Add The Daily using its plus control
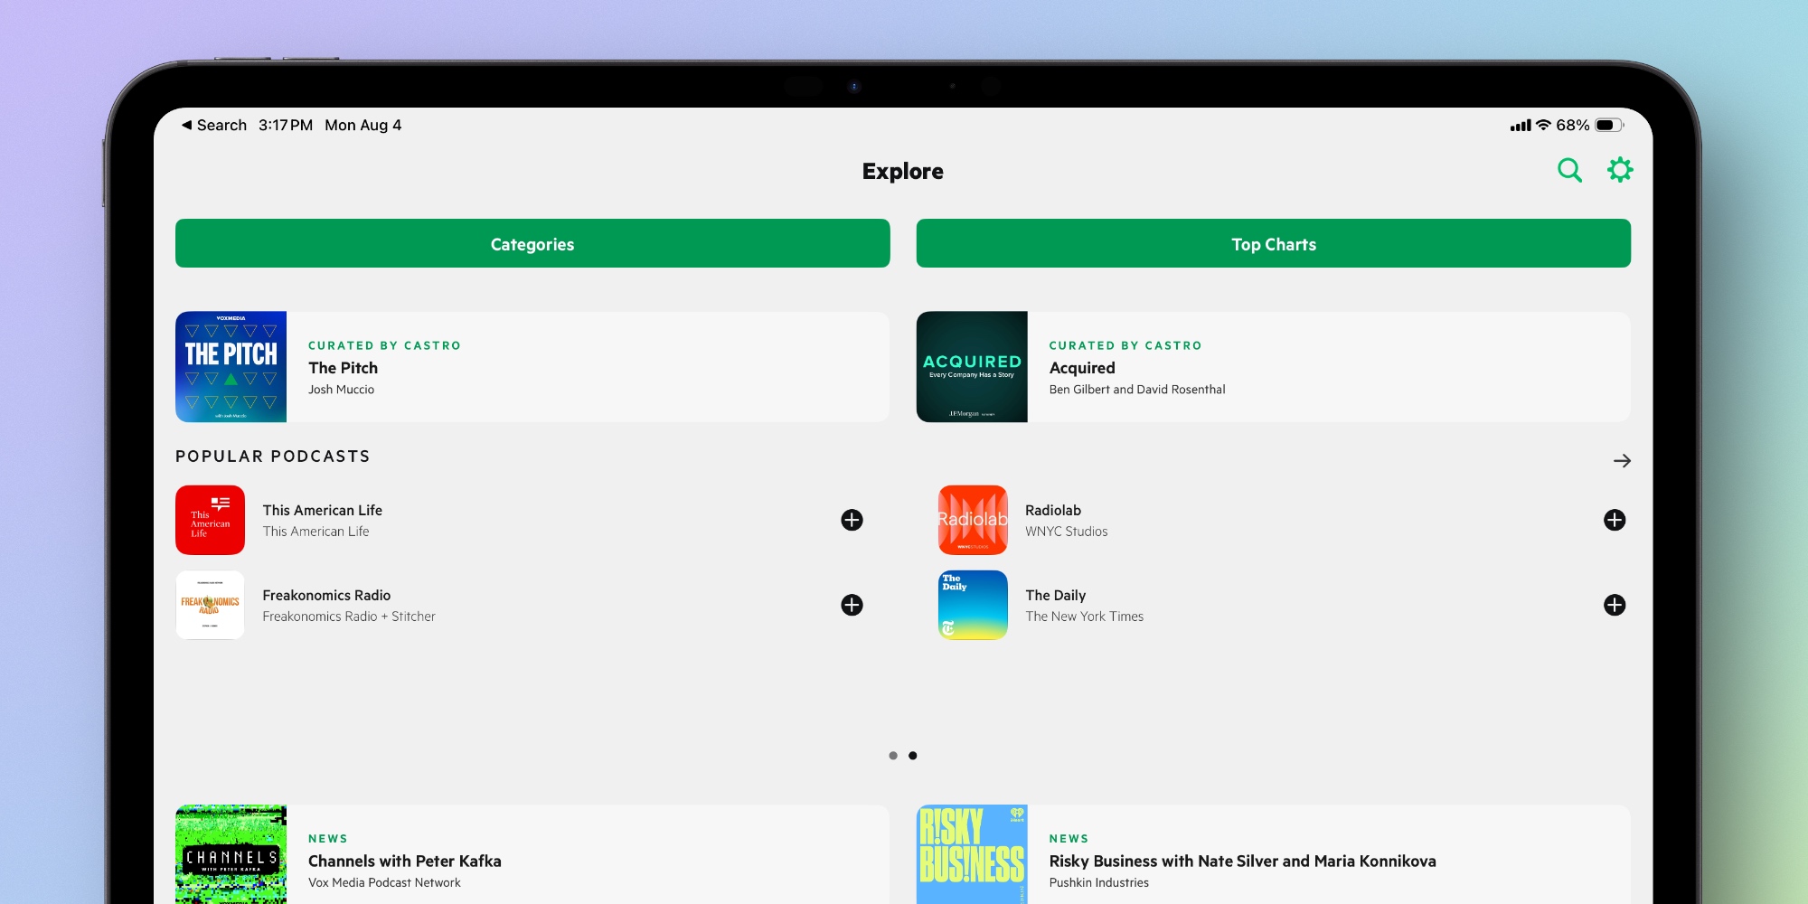Image resolution: width=1808 pixels, height=904 pixels. [1615, 605]
